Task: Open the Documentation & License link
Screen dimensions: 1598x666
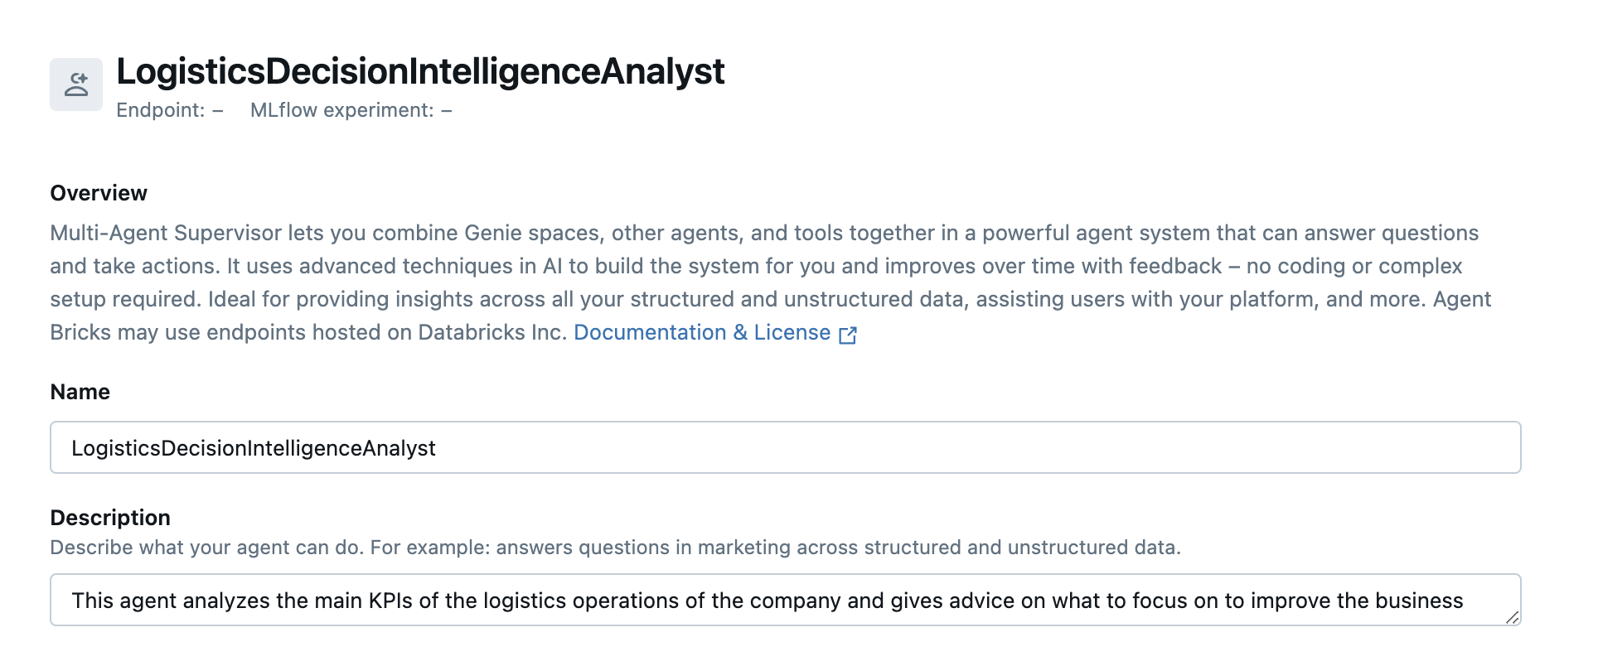Action: click(x=701, y=333)
